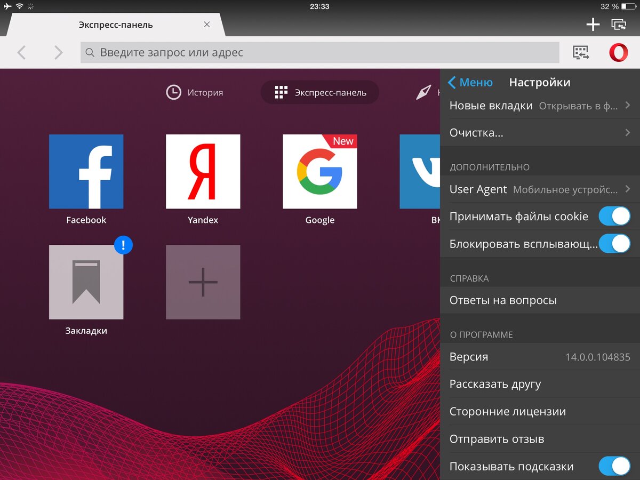
Task: Select Отправить отзыв
Action: pos(540,439)
